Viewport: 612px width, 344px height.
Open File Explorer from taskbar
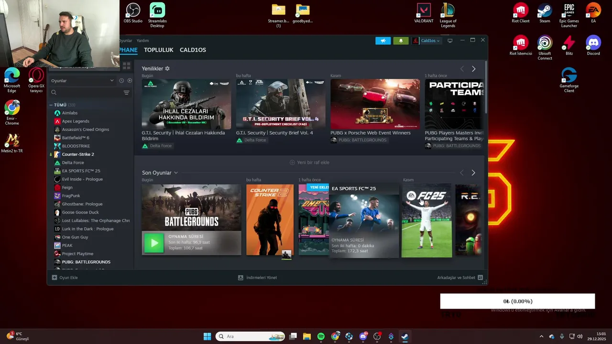[x=307, y=336]
